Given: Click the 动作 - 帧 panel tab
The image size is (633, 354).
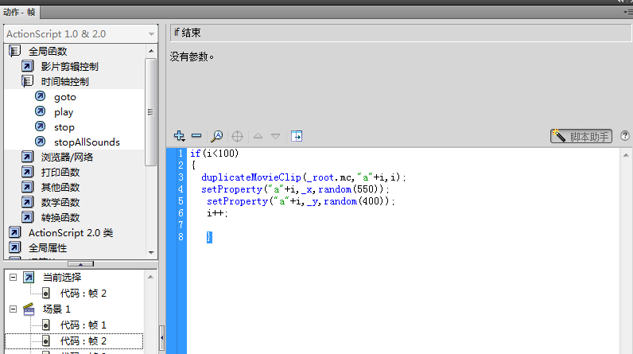Looking at the screenshot, I should [x=19, y=12].
